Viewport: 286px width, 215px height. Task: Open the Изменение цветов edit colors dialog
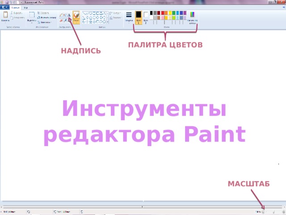193,18
